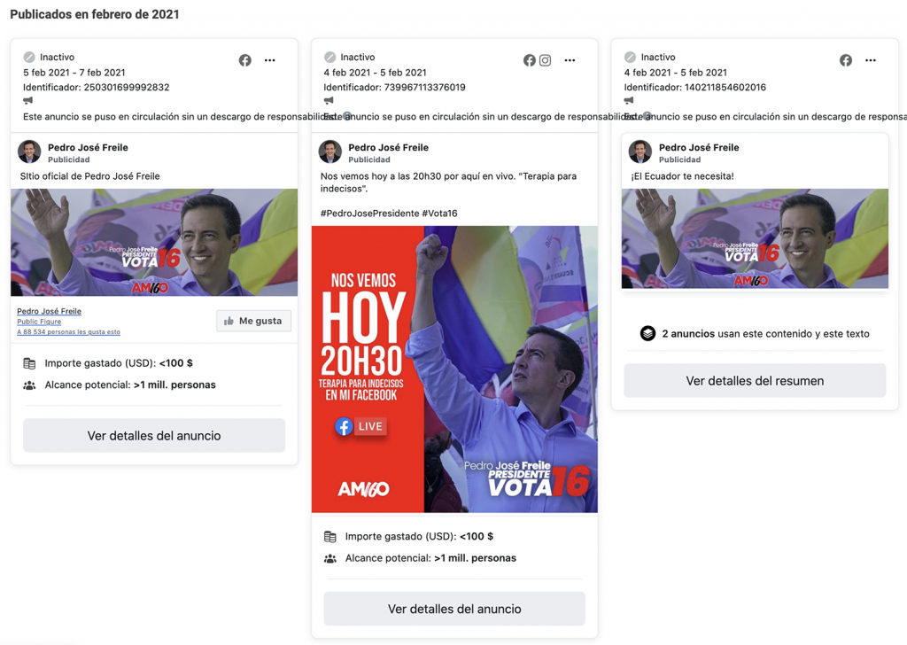Click the profile avatar on the third ad
The width and height of the screenshot is (907, 645).
click(640, 152)
